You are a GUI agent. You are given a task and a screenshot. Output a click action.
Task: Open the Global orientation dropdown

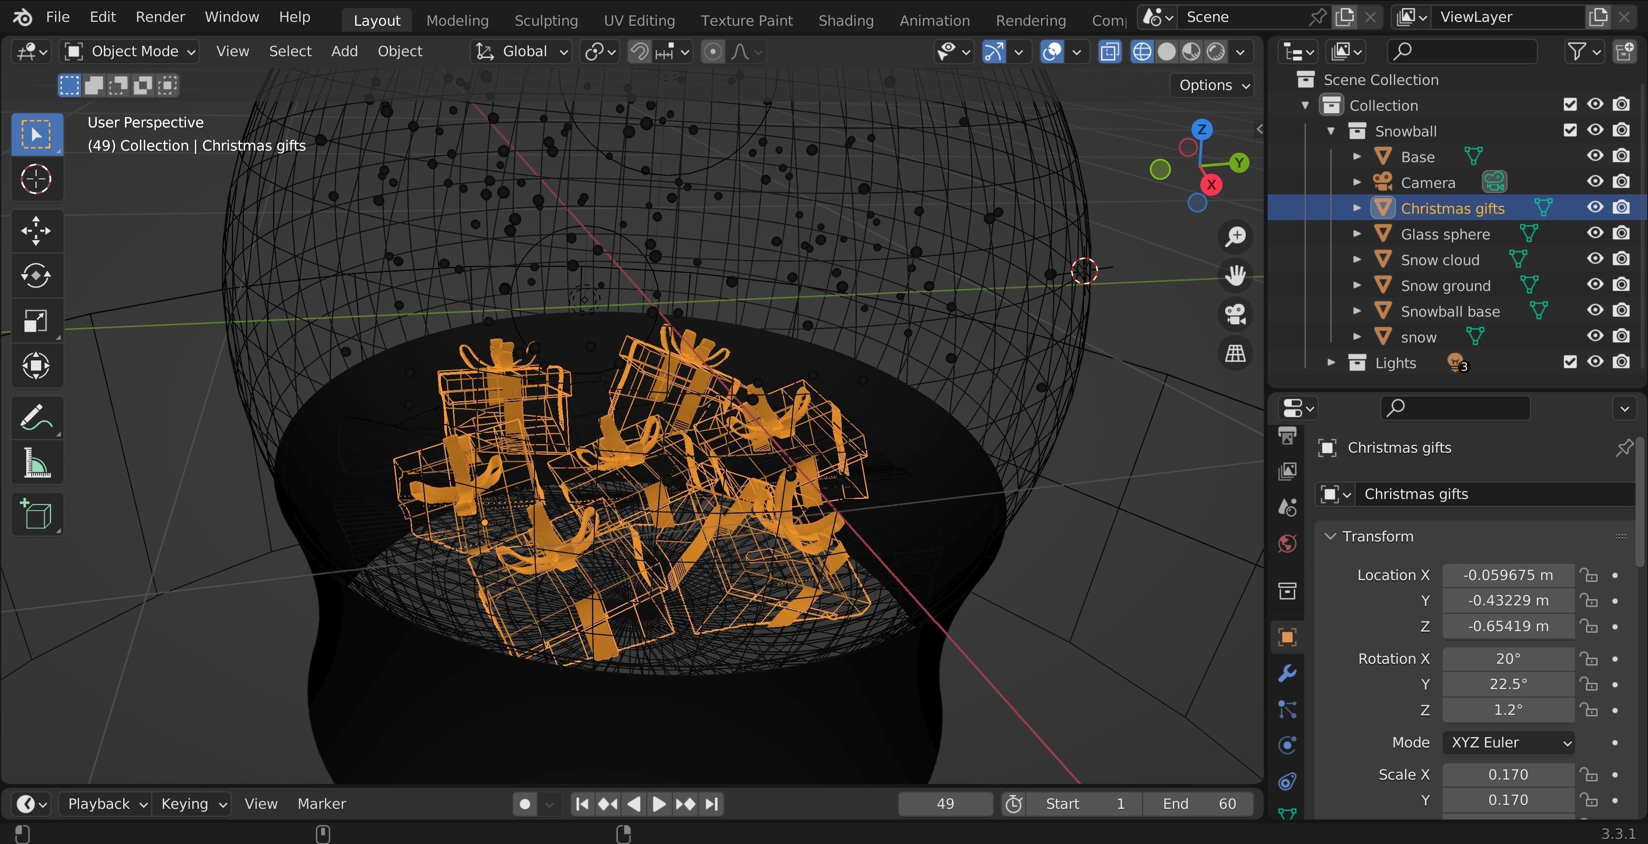pyautogui.click(x=521, y=51)
